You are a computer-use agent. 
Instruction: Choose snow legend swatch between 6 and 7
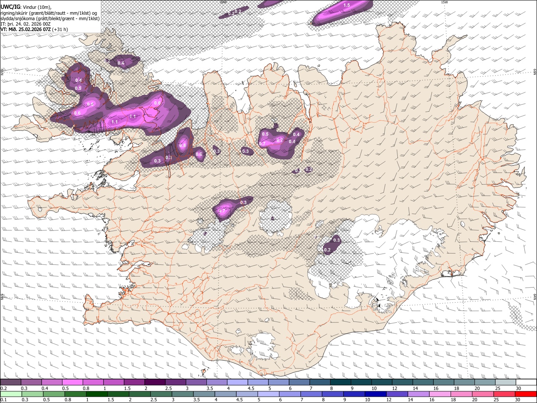click(x=299, y=382)
